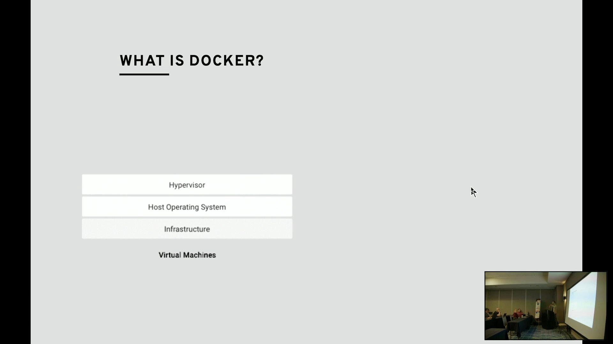Open the room camera video inset
This screenshot has height=344, width=613.
click(546, 306)
